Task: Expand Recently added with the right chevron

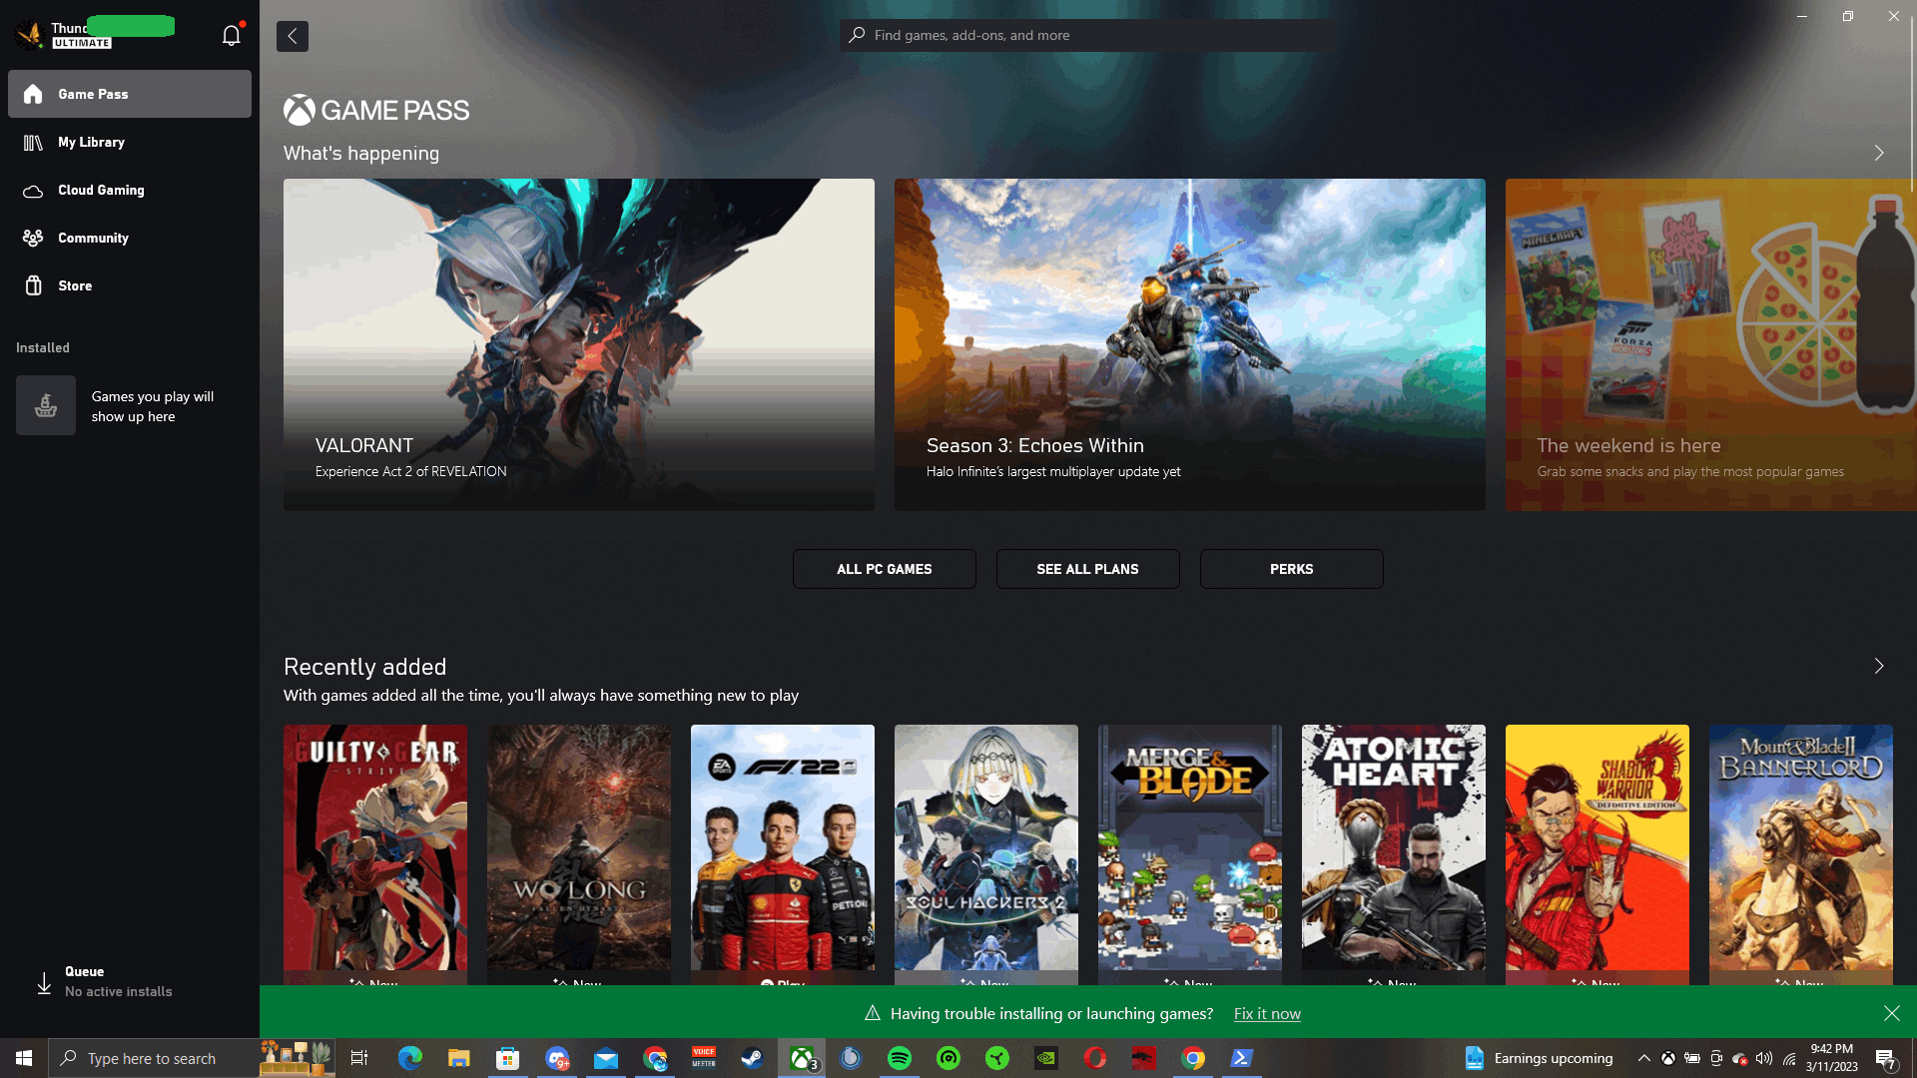Action: click(x=1879, y=666)
